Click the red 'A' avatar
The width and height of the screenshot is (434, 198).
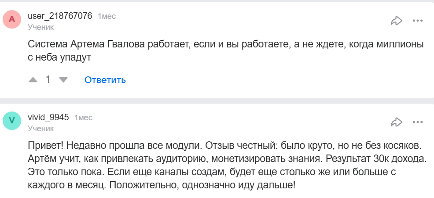[x=12, y=20]
